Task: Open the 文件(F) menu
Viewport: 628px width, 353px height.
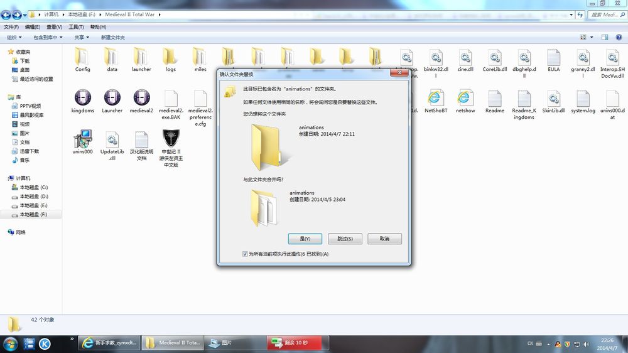Action: click(x=11, y=27)
